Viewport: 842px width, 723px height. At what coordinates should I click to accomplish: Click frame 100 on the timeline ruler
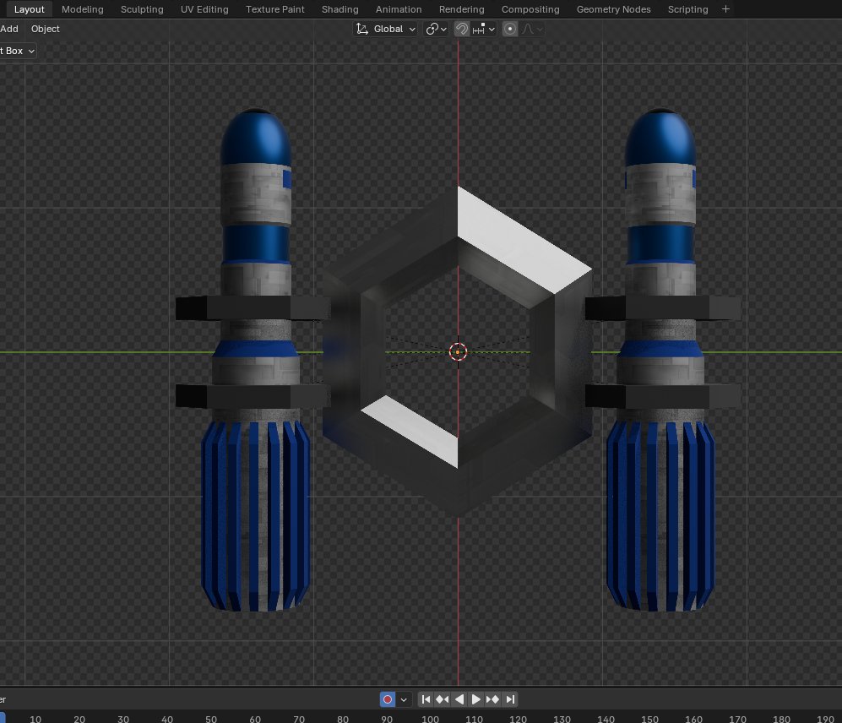tap(430, 719)
